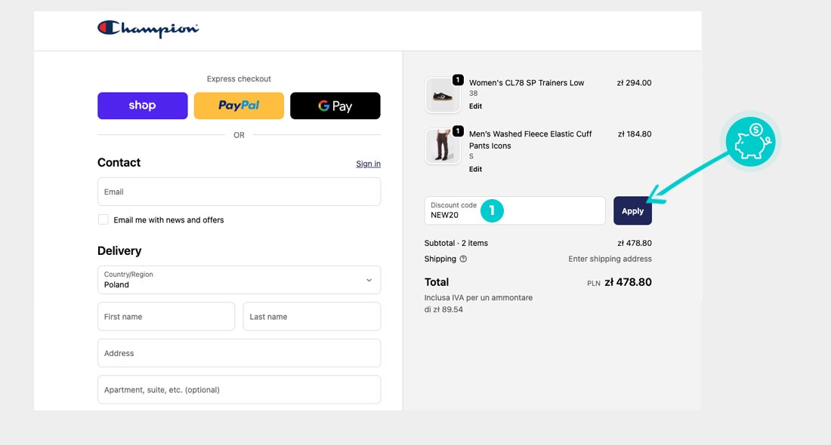Enable email me with news and offers
The height and width of the screenshot is (445, 831).
103,219
